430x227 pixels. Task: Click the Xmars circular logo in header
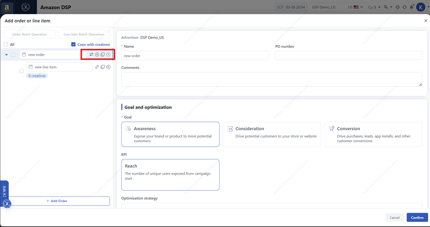(x=26, y=7)
